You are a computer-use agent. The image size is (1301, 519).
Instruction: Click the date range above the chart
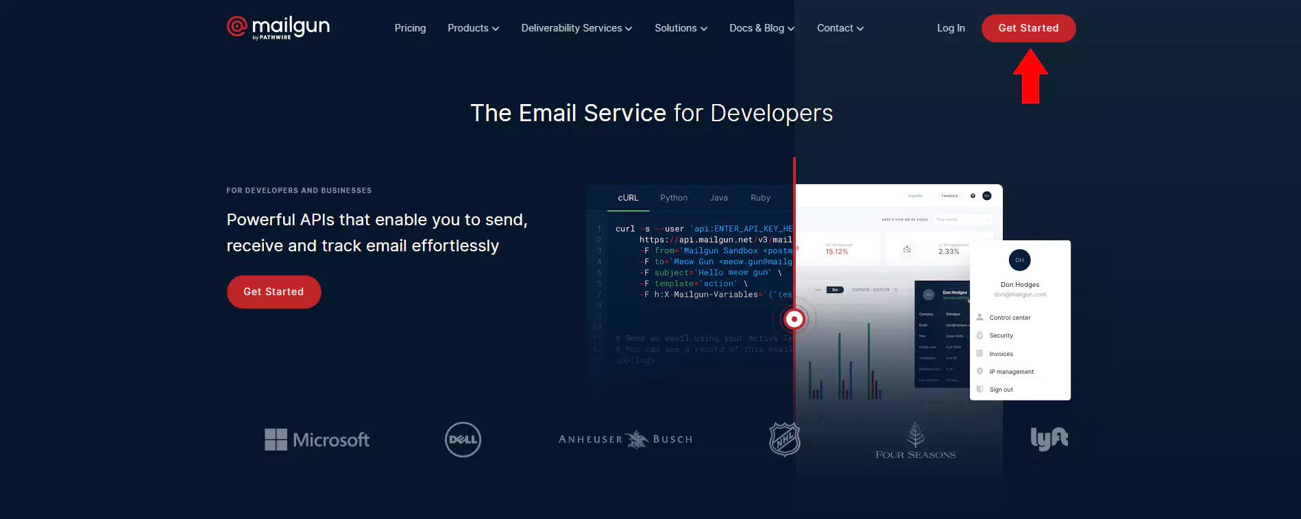click(x=871, y=290)
